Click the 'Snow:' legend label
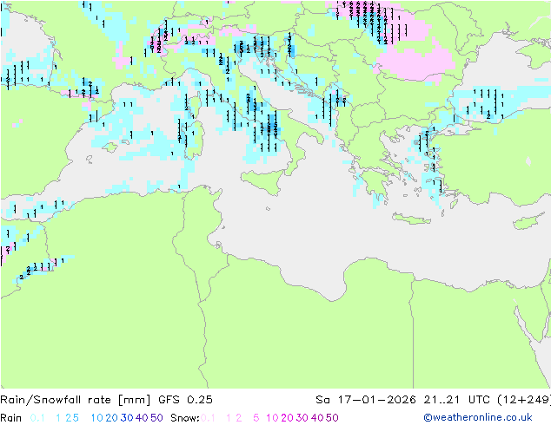551x425 pixels. (x=185, y=418)
